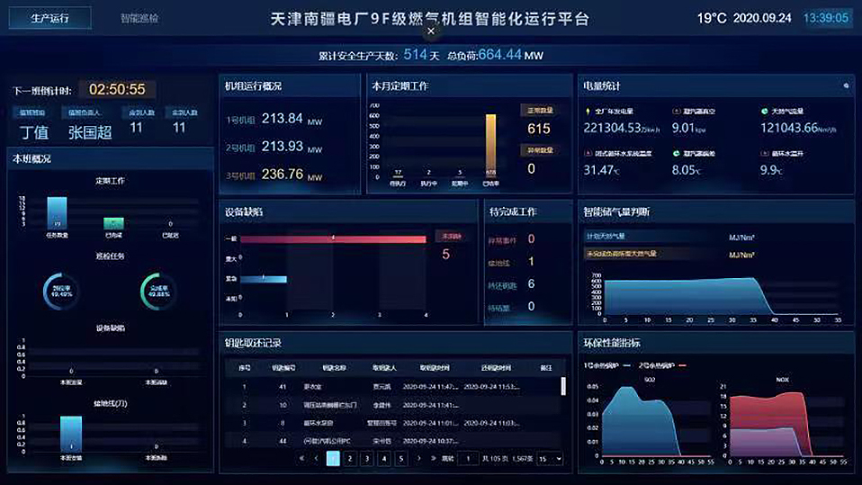
Task: Click the jump-to page number input field
Action: point(468,459)
